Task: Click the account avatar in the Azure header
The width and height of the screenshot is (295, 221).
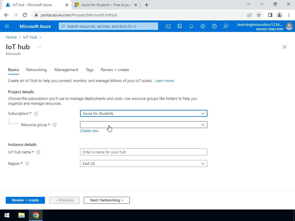Action: (289, 26)
